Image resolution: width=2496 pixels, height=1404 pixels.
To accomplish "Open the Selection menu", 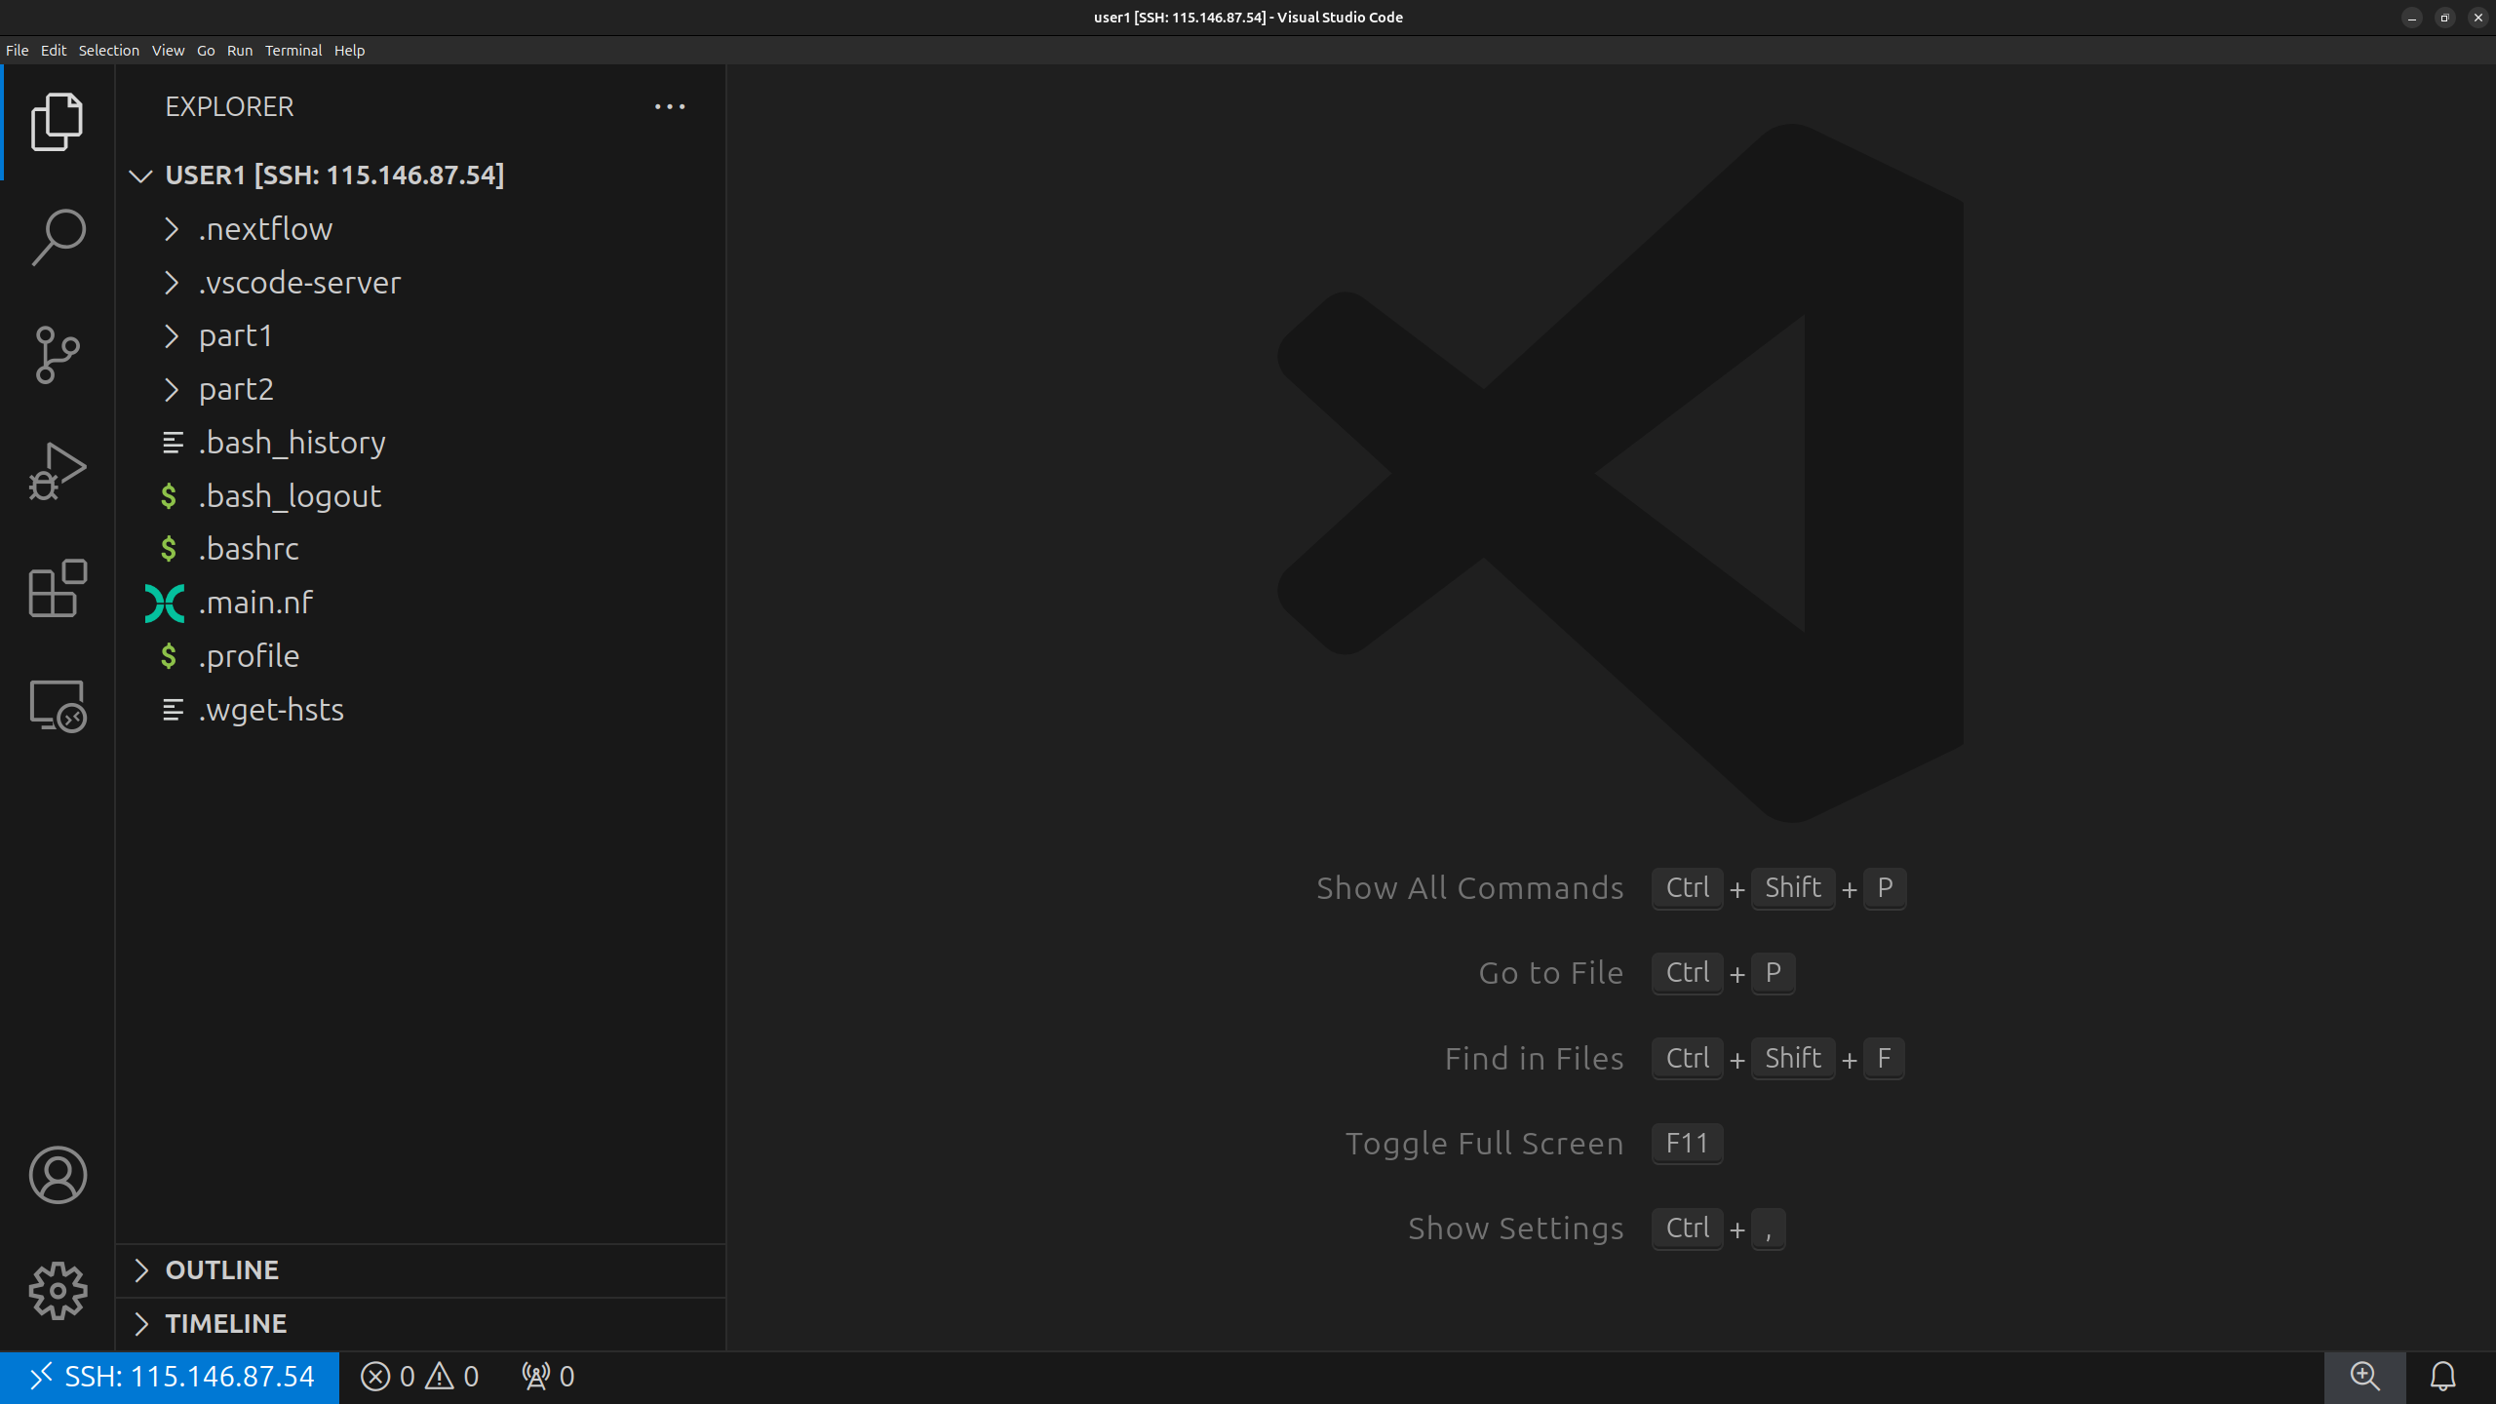I will pyautogui.click(x=108, y=51).
